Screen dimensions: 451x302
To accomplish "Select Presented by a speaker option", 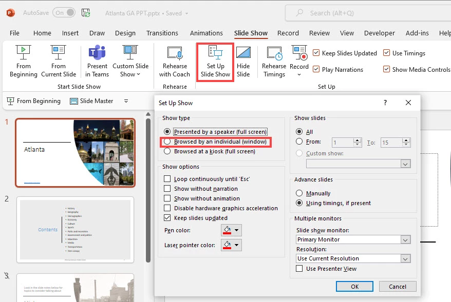I will point(167,132).
